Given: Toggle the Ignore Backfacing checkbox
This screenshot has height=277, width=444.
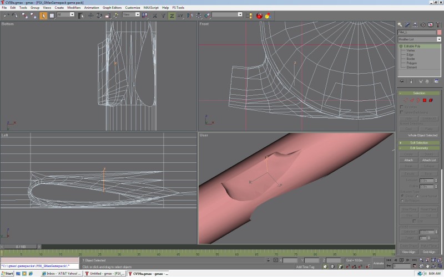Looking at the screenshot, I should [x=401, y=112].
